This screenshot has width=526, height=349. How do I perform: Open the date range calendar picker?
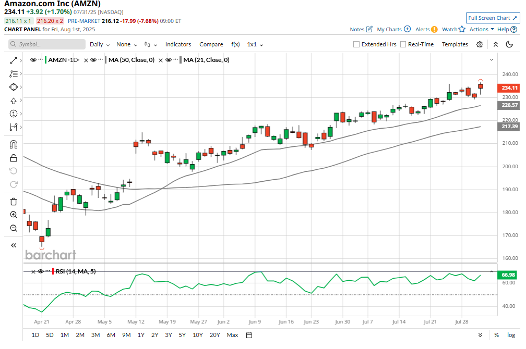[249, 335]
